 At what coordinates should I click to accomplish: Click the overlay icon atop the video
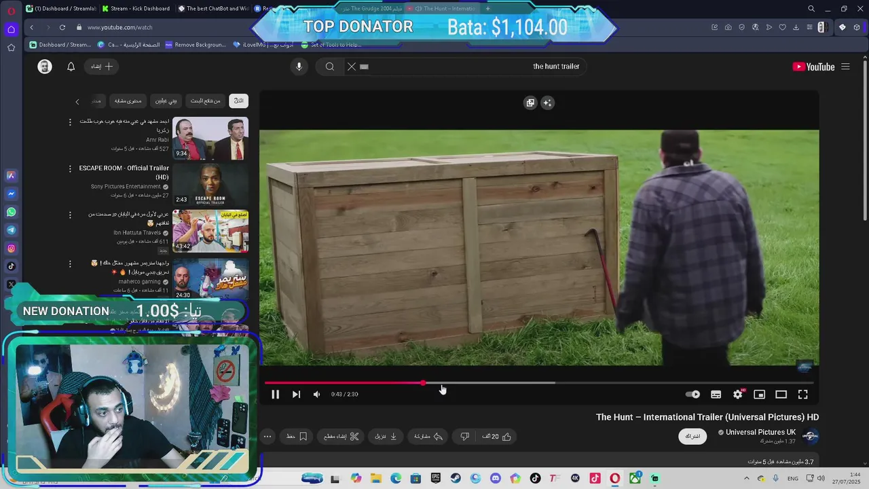tap(530, 103)
